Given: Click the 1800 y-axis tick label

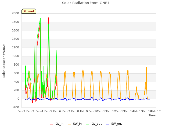Looking at the screenshot, I should coord(16,22).
